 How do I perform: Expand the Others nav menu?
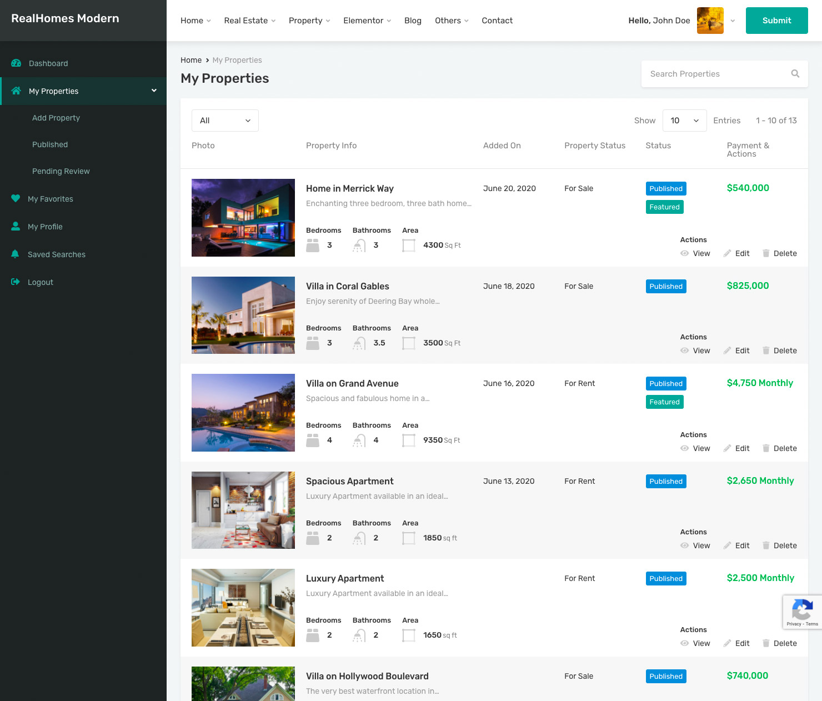(x=452, y=21)
